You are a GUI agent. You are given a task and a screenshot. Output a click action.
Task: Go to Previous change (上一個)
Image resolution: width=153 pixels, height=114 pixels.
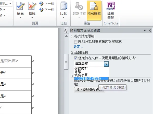click(x=47, y=4)
